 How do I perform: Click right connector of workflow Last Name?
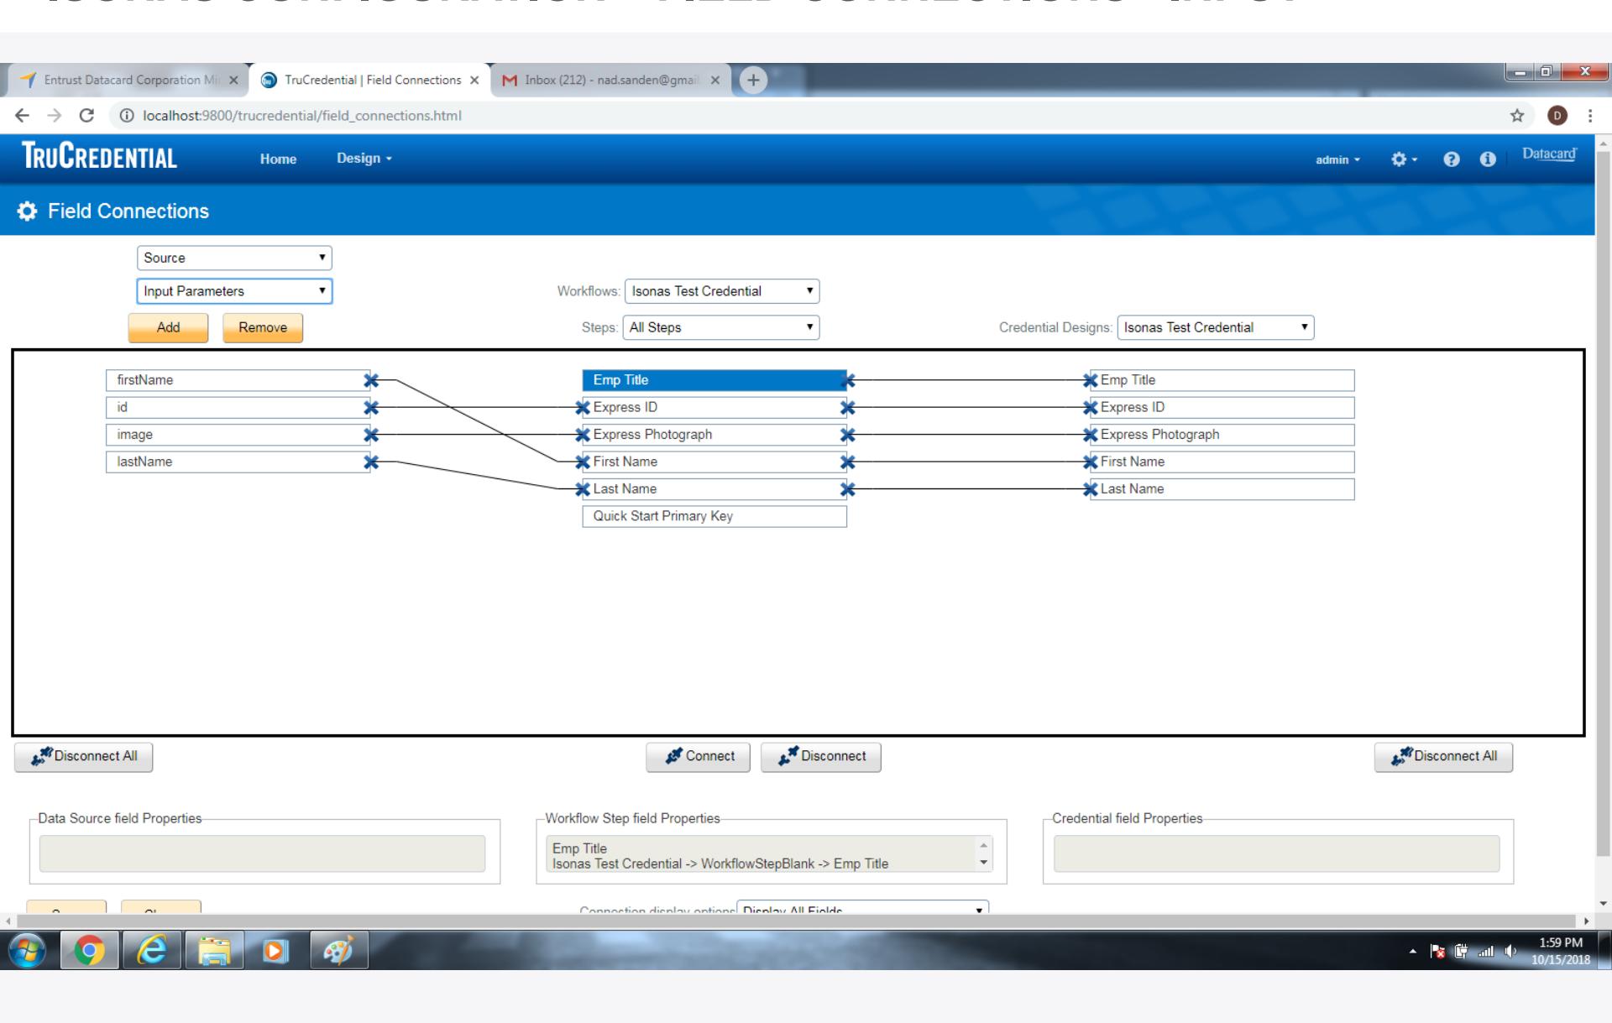click(848, 489)
